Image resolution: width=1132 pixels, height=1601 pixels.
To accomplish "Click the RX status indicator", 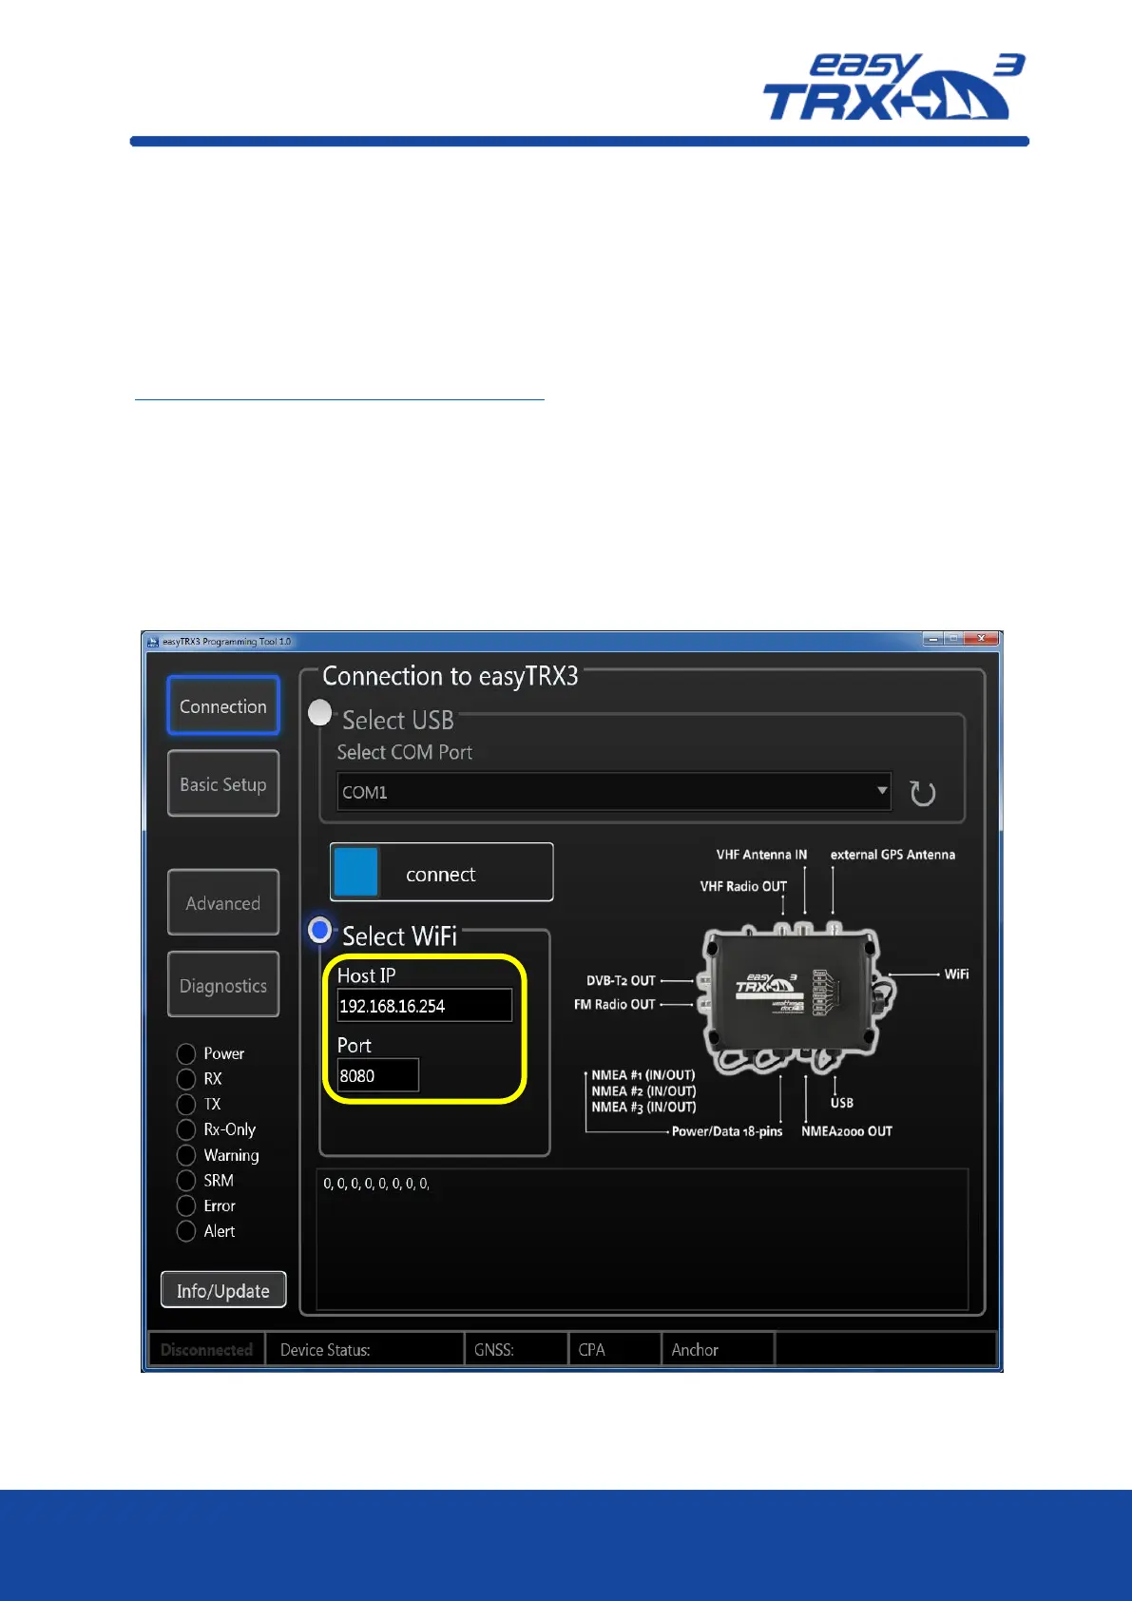I will [x=186, y=1079].
